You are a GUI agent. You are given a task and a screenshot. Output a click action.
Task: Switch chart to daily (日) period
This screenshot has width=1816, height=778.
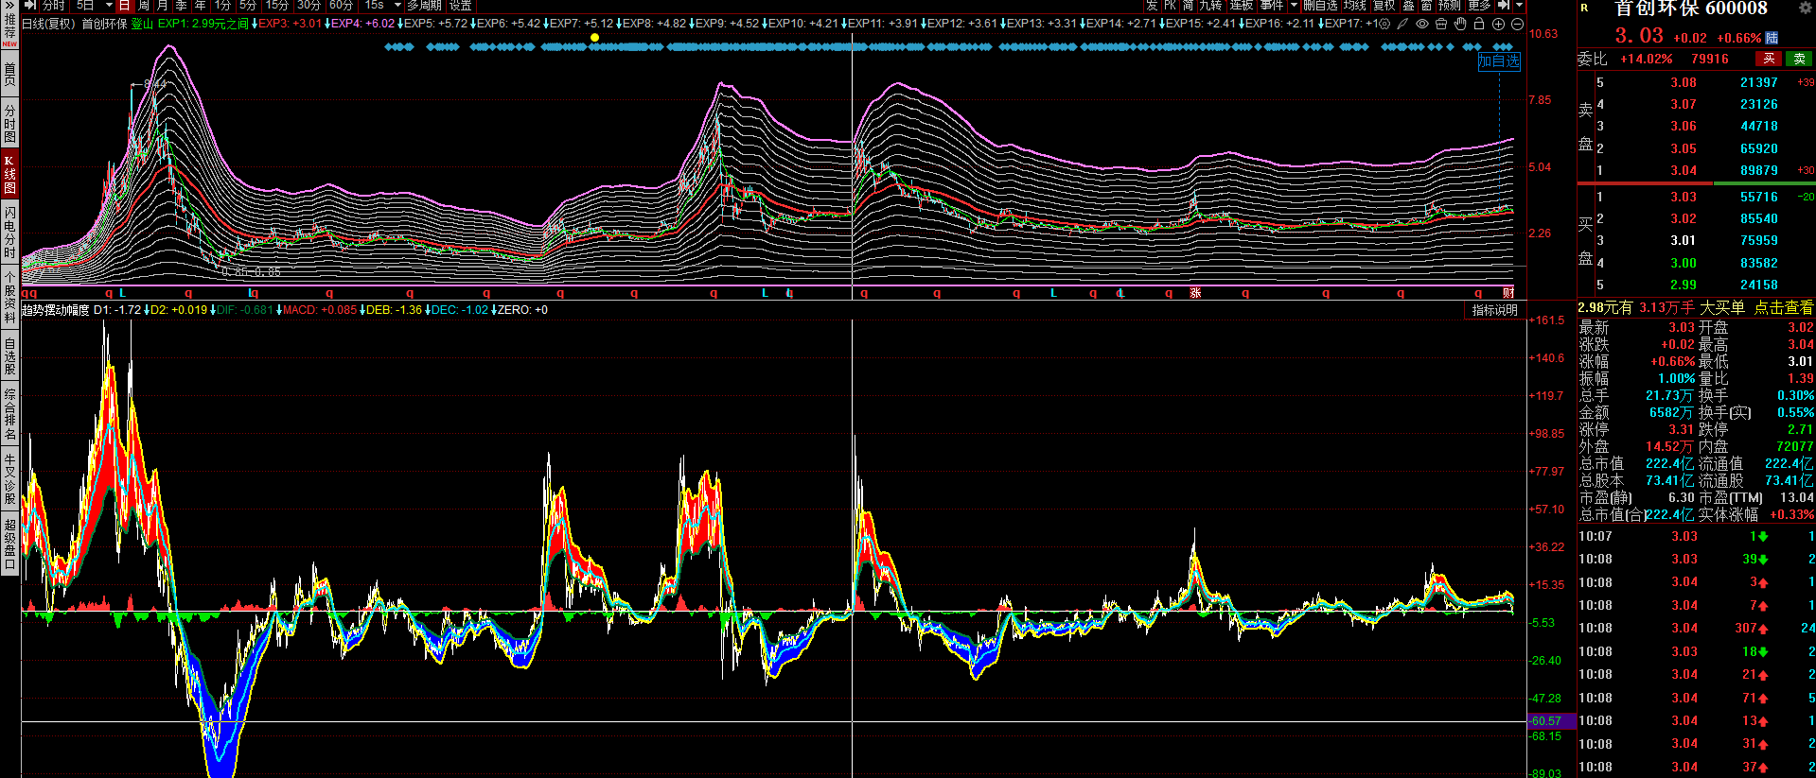coord(124,6)
